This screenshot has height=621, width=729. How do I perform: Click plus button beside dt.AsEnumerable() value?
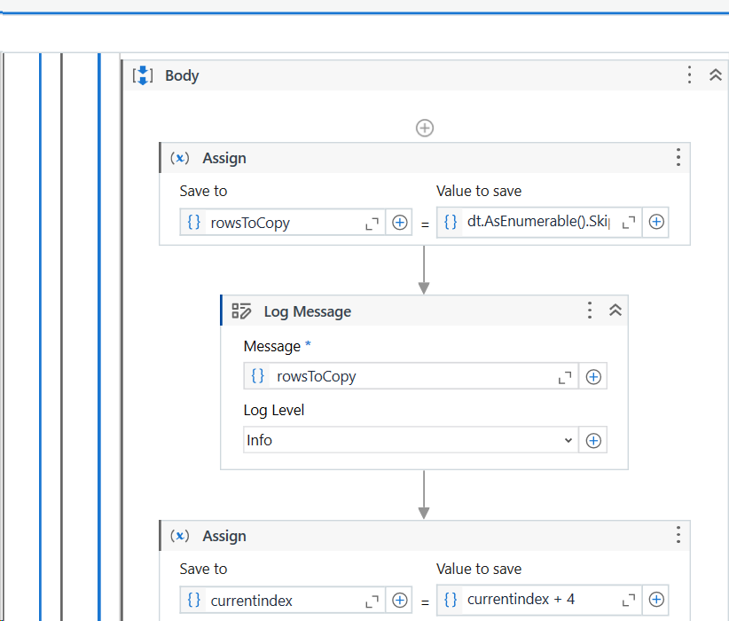click(656, 222)
